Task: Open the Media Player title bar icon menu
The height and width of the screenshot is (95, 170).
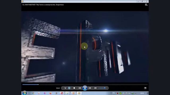Action: (x=23, y=1)
